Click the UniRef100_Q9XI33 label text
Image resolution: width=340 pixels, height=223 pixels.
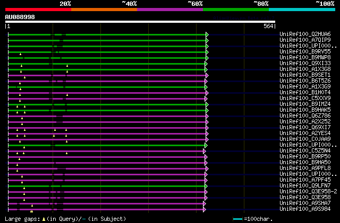tap(305, 64)
